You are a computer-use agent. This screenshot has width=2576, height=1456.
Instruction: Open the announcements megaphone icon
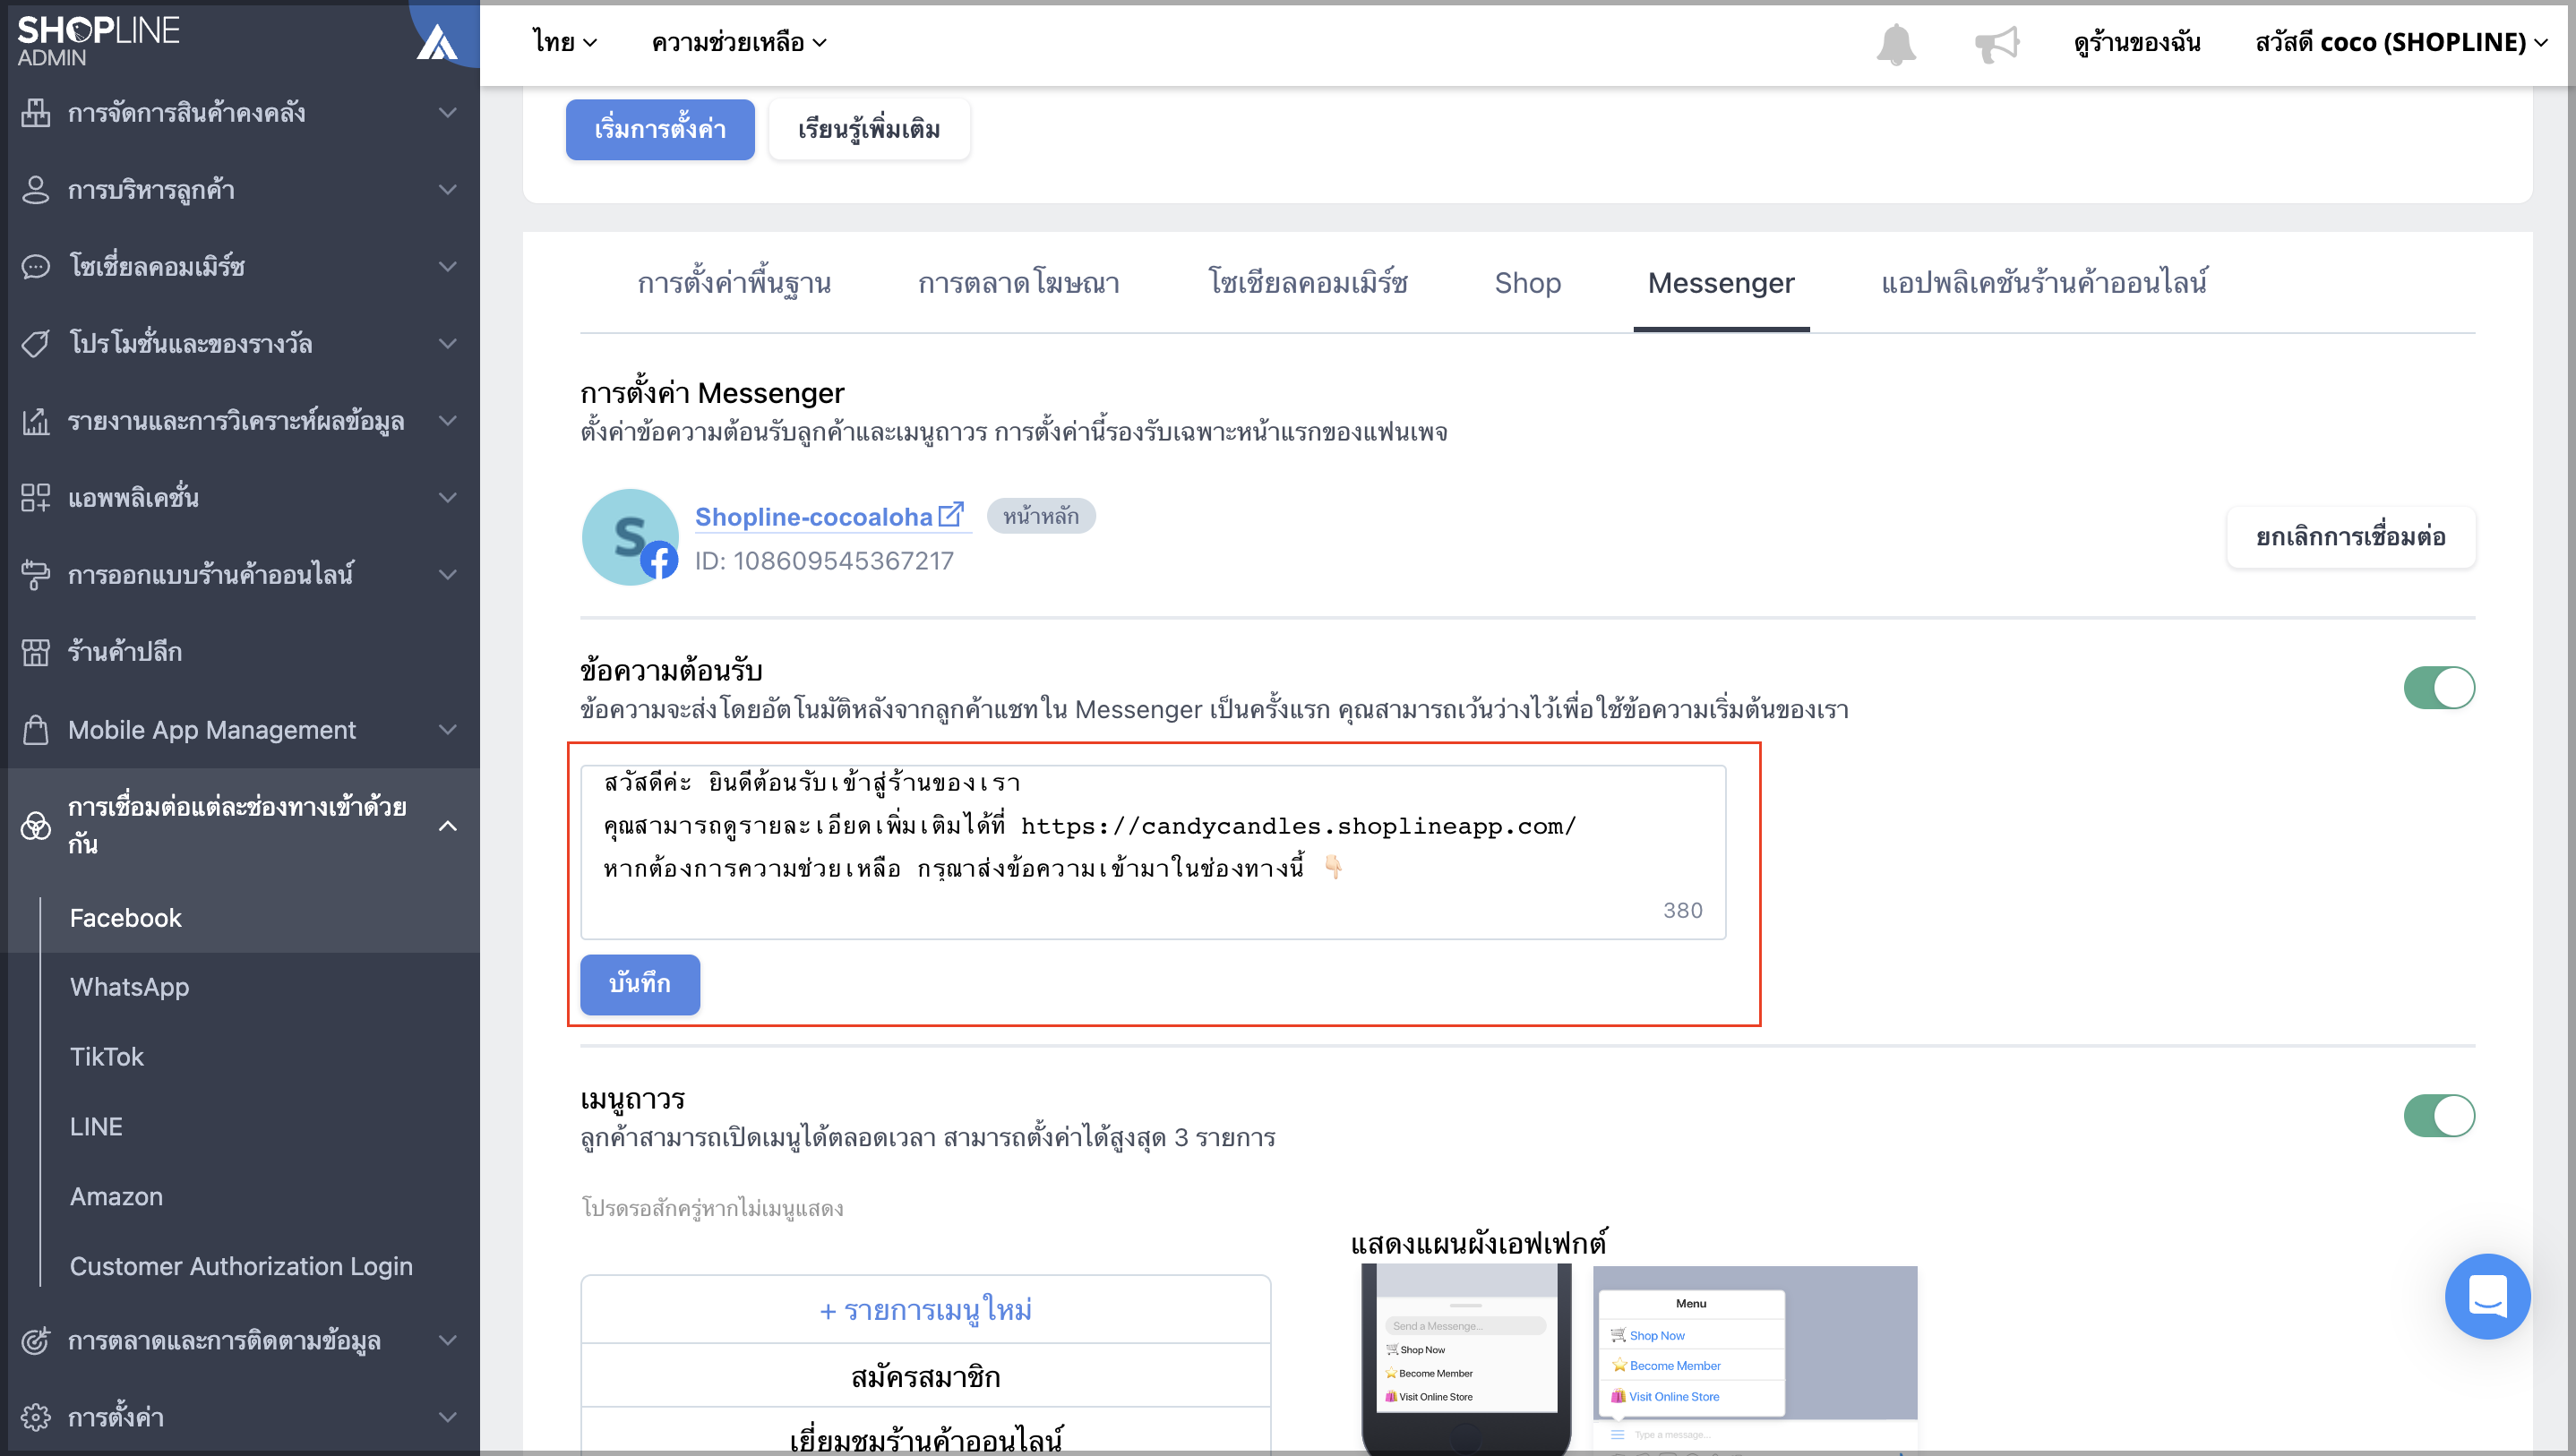click(x=1997, y=43)
